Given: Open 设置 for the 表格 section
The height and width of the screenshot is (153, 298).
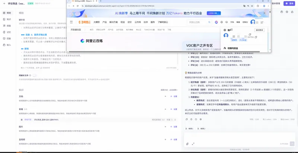Looking at the screenshot, I should click(x=174, y=109).
